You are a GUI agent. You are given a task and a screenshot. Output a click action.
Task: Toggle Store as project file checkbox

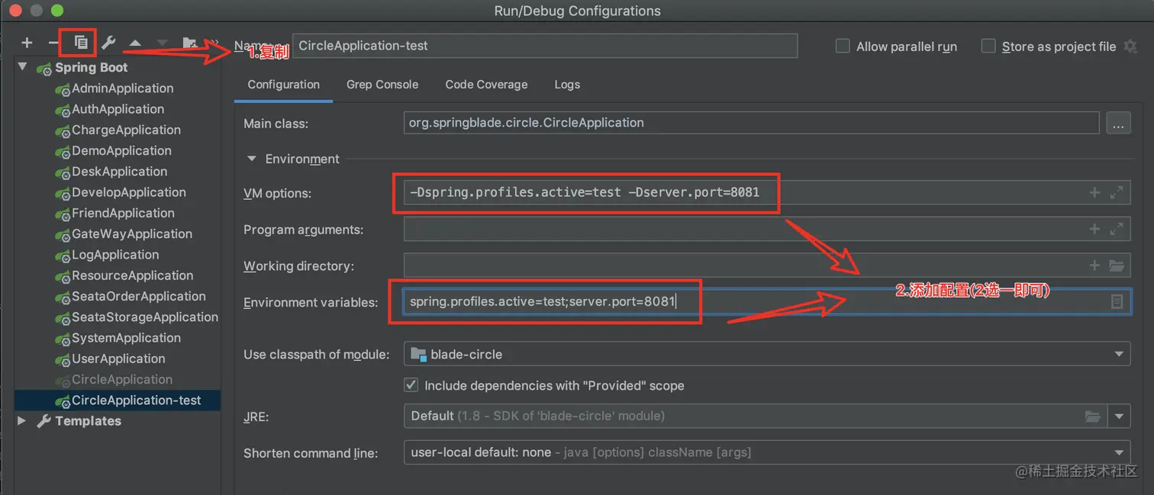click(988, 47)
